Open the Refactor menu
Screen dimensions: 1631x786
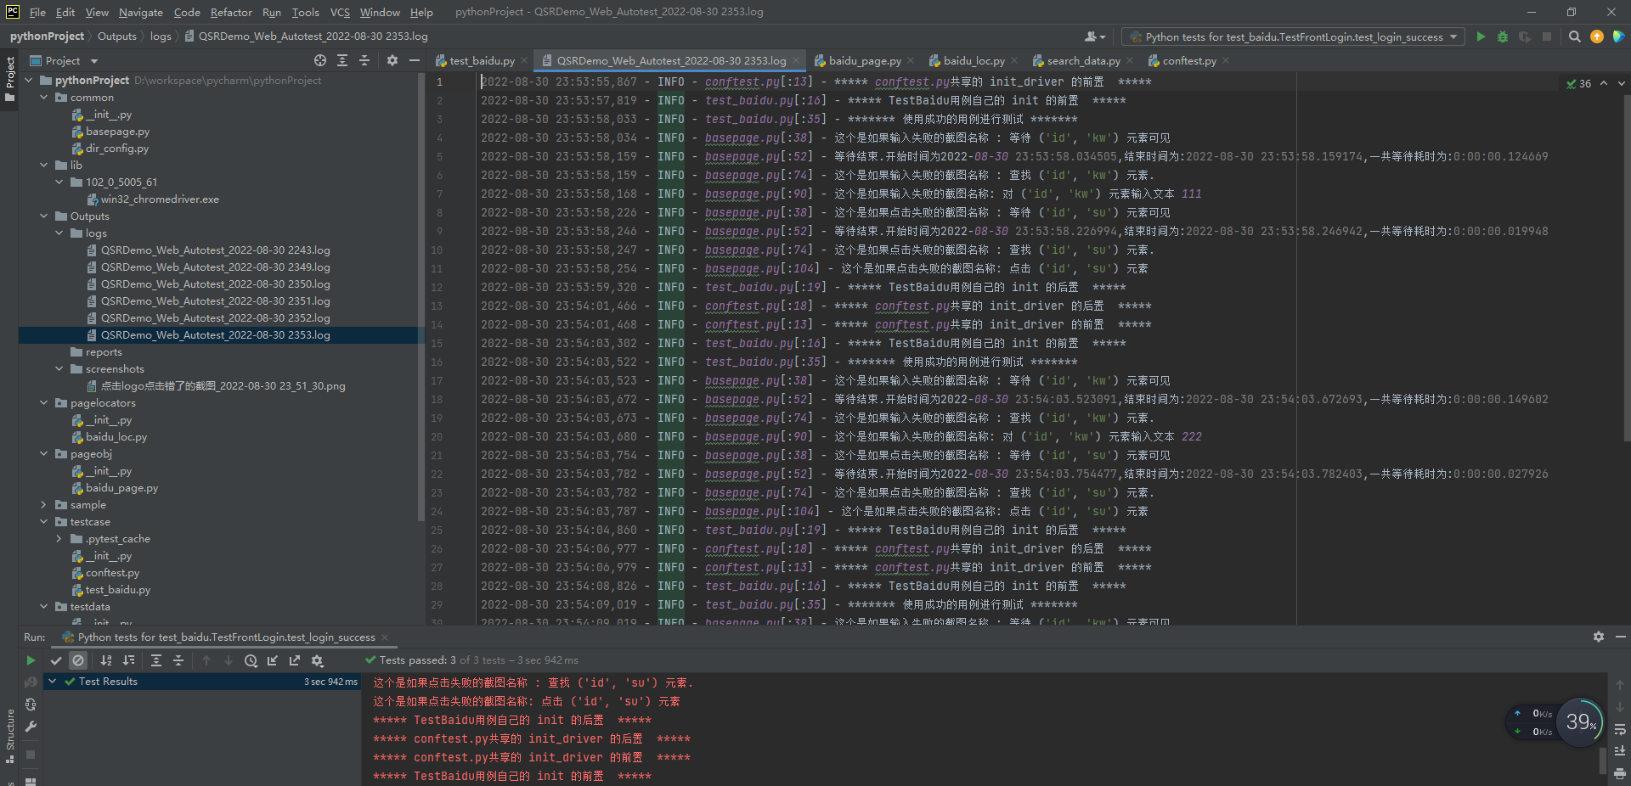point(231,12)
